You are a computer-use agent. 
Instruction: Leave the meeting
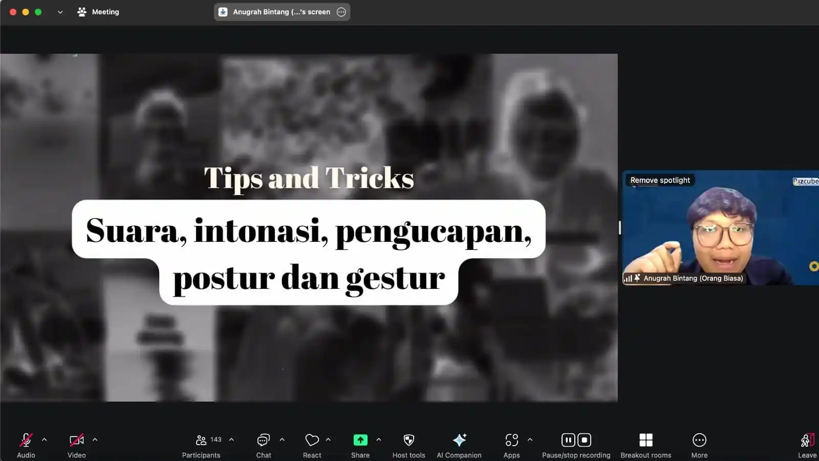point(807,445)
